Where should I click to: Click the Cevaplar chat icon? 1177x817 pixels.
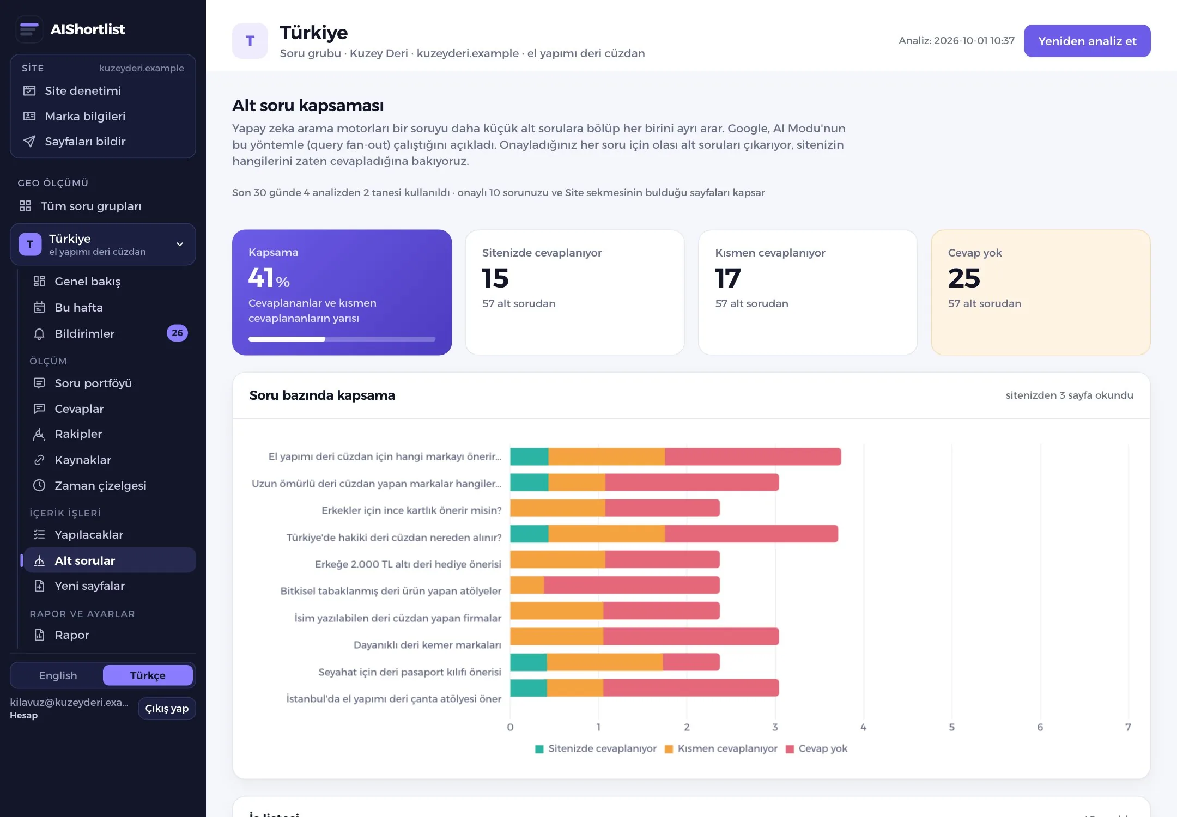pos(39,408)
